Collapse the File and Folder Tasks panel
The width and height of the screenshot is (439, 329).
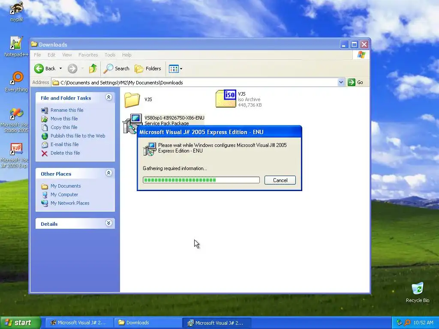point(108,97)
